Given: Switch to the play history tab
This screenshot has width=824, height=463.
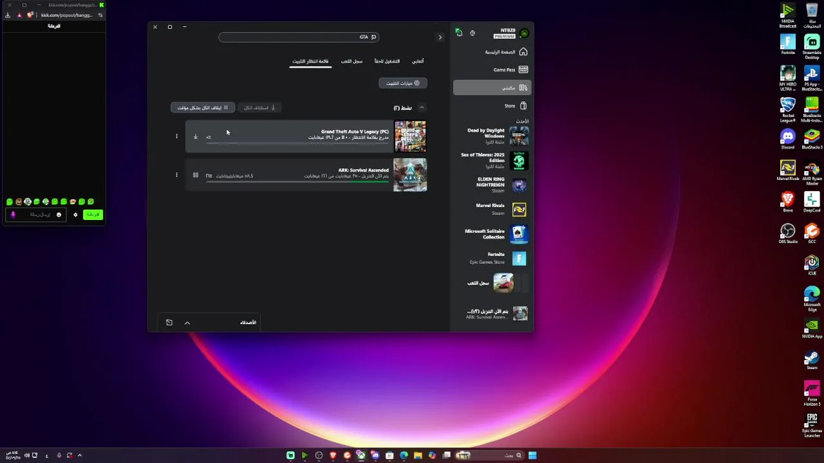Looking at the screenshot, I should point(351,61).
